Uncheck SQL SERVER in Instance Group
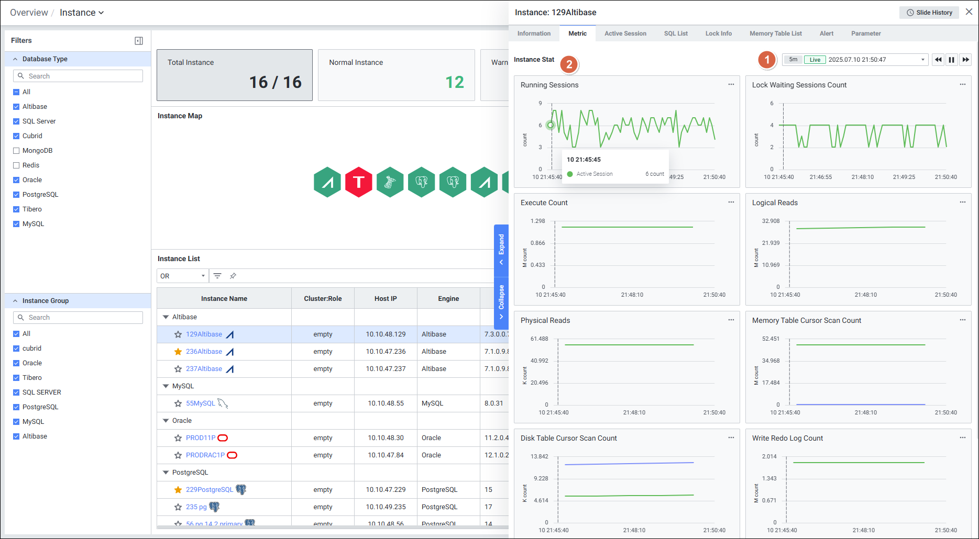979x539 pixels. point(16,392)
